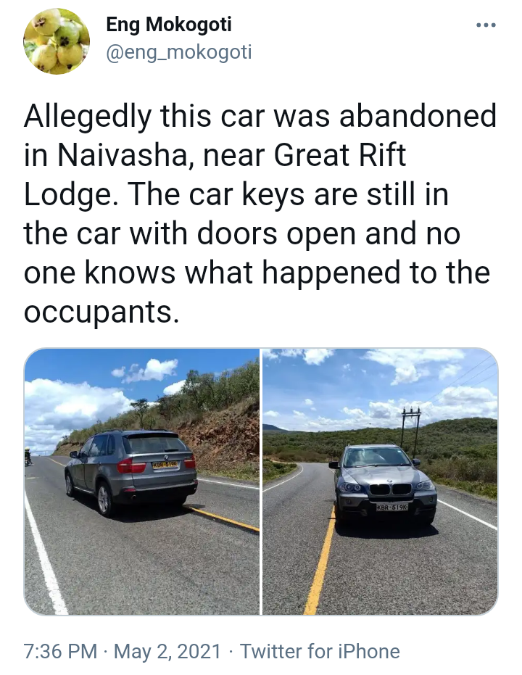This screenshot has height=675, width=522.
Task: Click the red tail light in left photo
Action: tap(127, 465)
